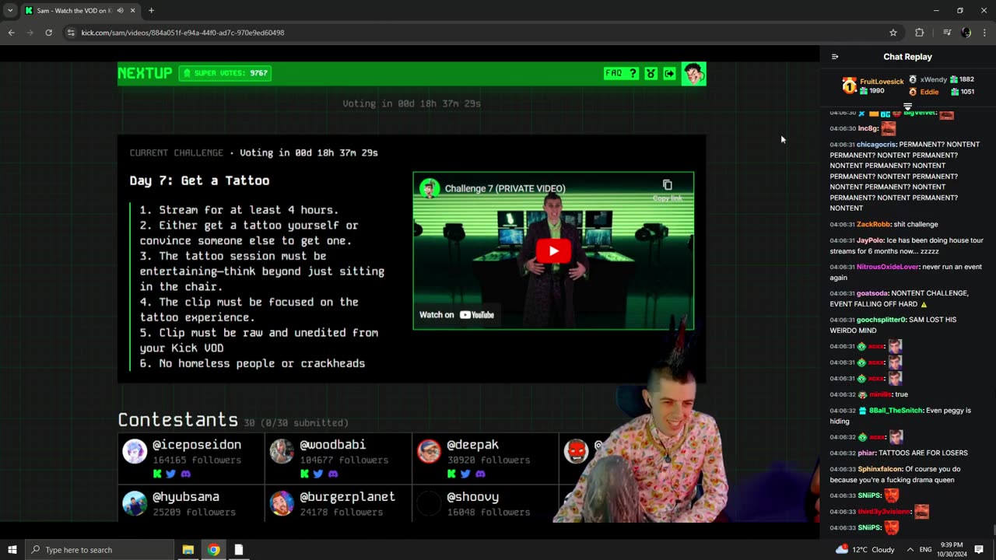Click woodbabi's Discord icon

(x=332, y=474)
